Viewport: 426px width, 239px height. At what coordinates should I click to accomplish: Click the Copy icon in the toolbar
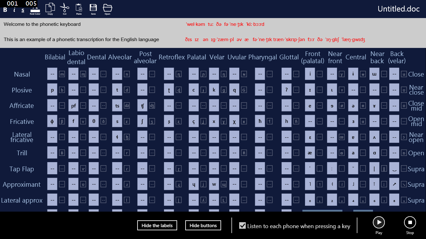click(50, 8)
